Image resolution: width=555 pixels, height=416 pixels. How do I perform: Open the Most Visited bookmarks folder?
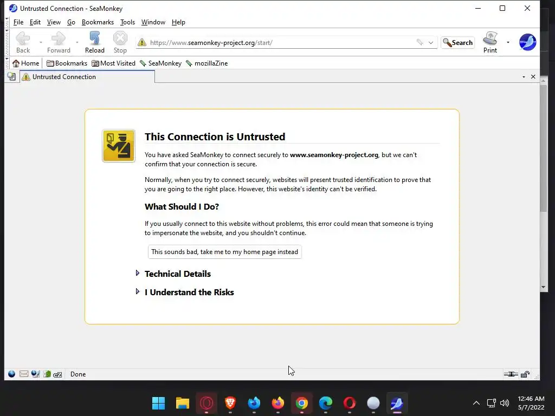pos(114,63)
